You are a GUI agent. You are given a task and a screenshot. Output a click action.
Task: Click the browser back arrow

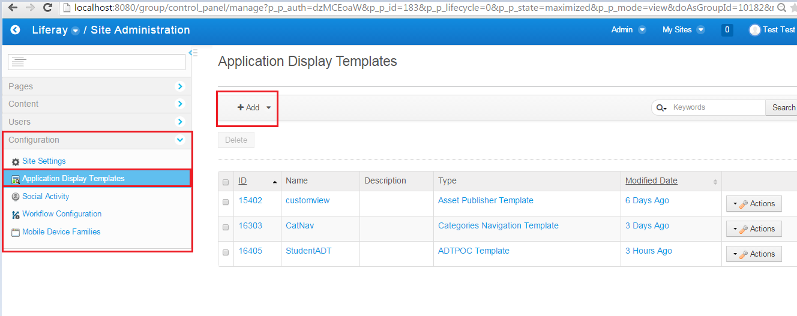[x=12, y=8]
